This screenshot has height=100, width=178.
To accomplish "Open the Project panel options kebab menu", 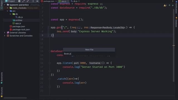I will click(x=33, y=1).
